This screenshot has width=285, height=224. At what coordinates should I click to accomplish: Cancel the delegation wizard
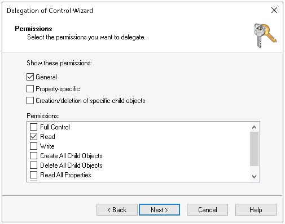[x=207, y=210]
